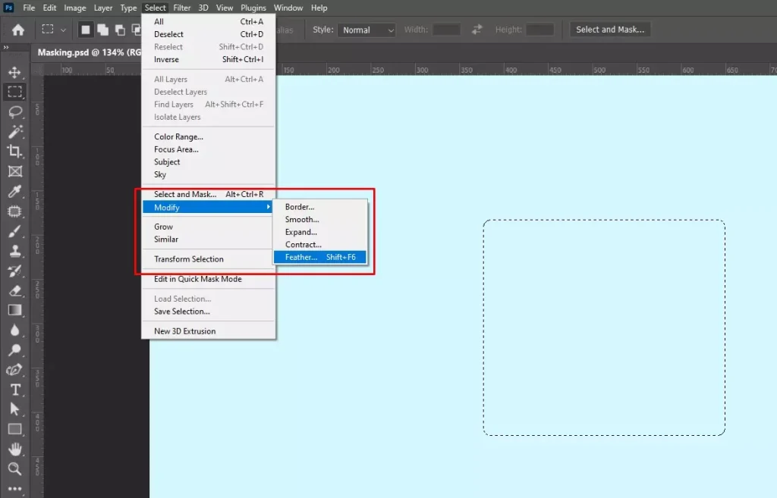Open the Filter menu
The image size is (777, 498).
(181, 8)
